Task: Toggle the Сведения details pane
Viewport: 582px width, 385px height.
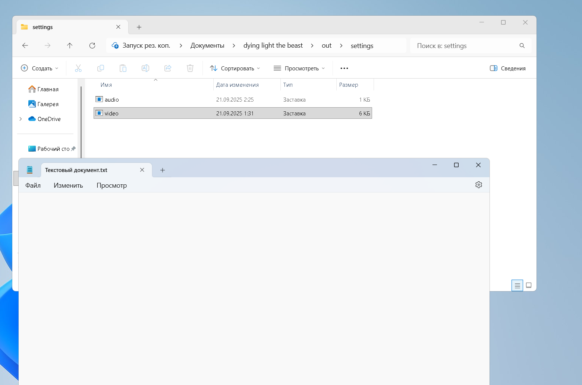Action: 507,68
